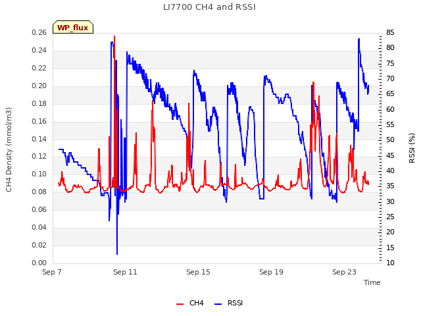Click the 60 RSSI axis value
421x316 pixels.
390,109
